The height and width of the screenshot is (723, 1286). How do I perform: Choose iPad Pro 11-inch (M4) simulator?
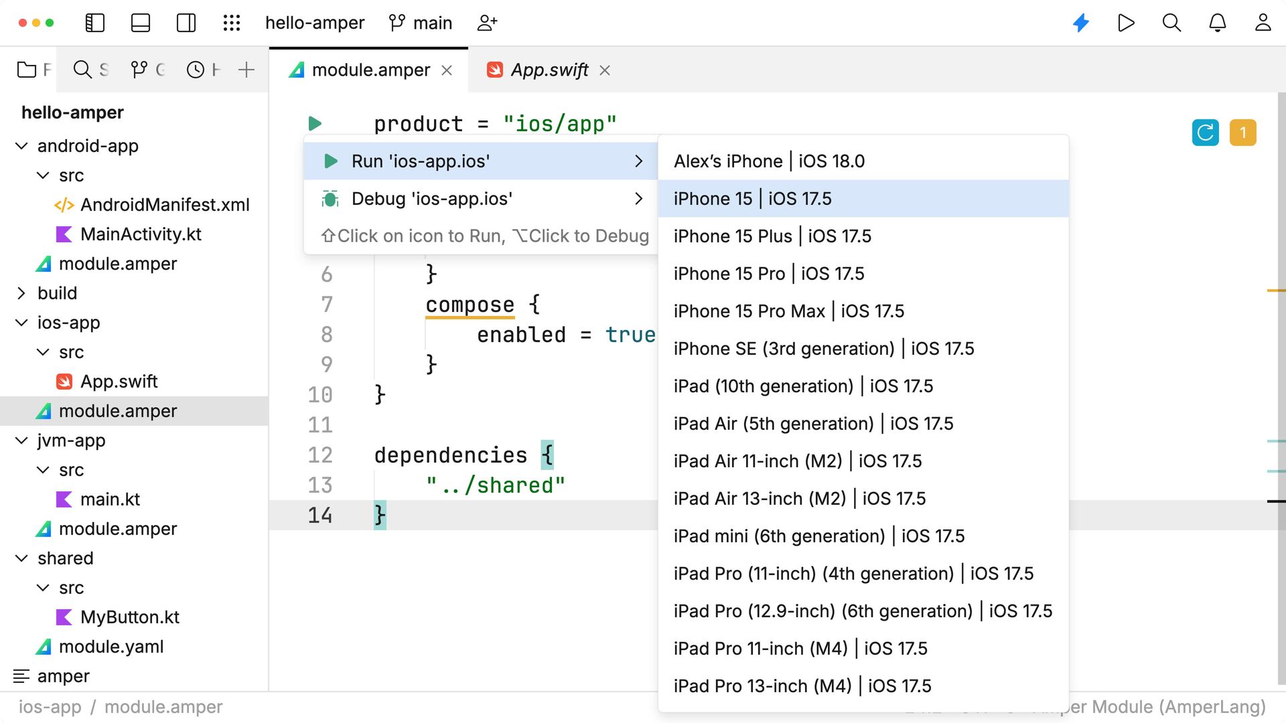(863, 649)
